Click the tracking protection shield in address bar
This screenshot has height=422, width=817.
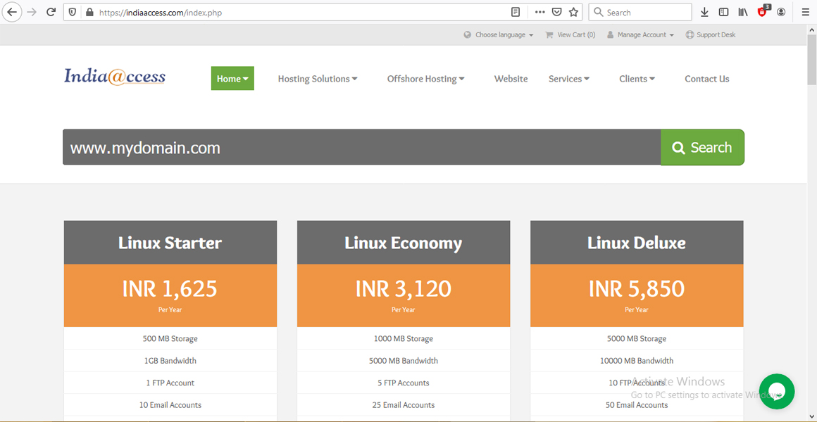coord(73,11)
